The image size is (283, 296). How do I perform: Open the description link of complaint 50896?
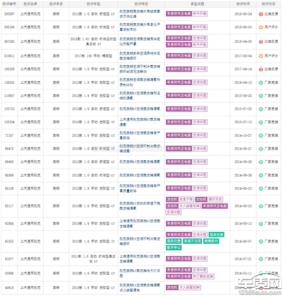tap(140, 273)
